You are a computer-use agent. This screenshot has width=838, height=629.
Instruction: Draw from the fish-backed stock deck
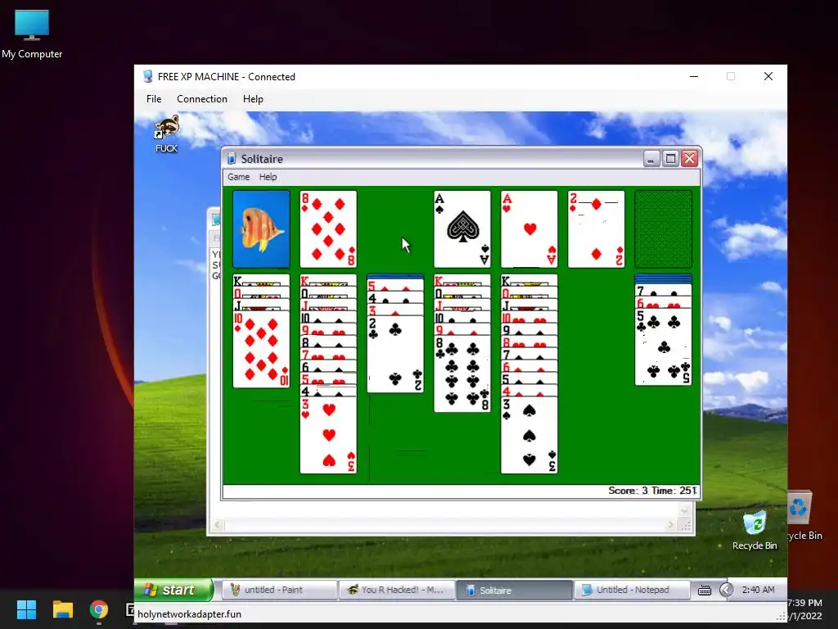click(x=261, y=229)
